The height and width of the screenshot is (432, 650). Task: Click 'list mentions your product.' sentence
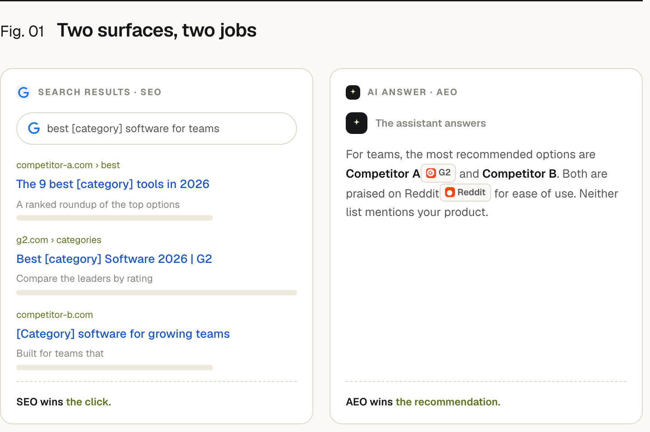[417, 212]
